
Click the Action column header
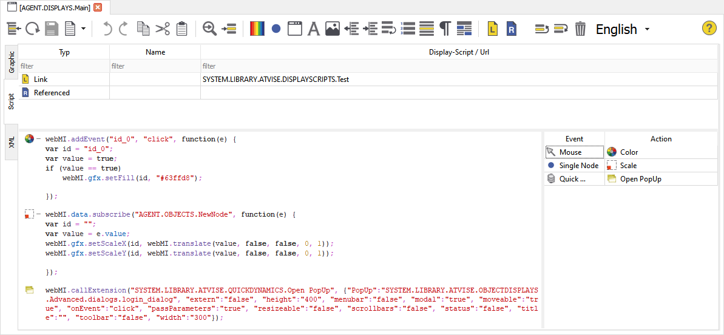tap(661, 138)
